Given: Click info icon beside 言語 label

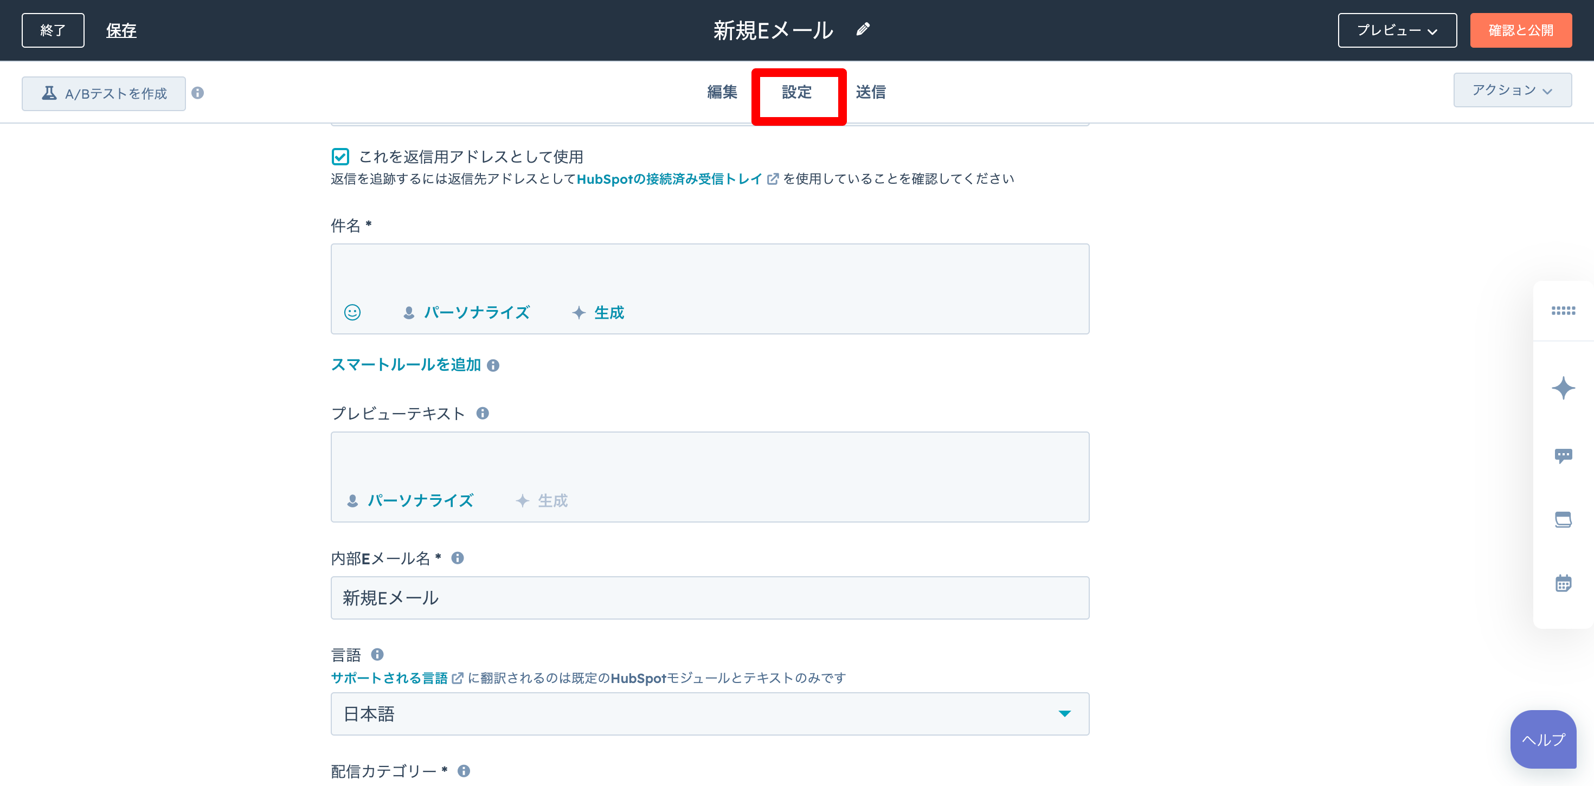Looking at the screenshot, I should tap(377, 654).
